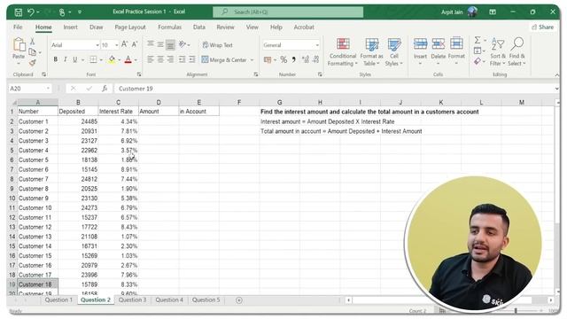This screenshot has width=567, height=319.
Task: Open the Arial font name dropdown
Action: (x=97, y=45)
